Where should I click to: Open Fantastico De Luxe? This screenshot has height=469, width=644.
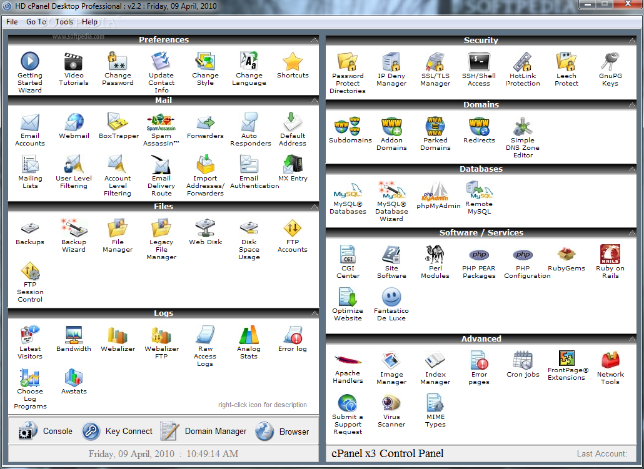(x=391, y=296)
